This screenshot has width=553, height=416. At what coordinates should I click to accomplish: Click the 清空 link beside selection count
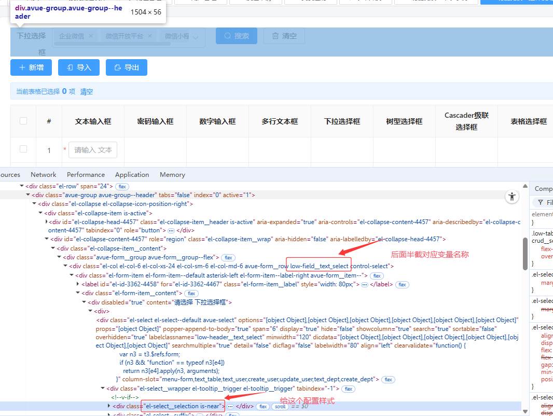[x=87, y=91]
